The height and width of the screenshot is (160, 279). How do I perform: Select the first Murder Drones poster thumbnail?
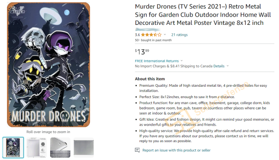(13, 147)
